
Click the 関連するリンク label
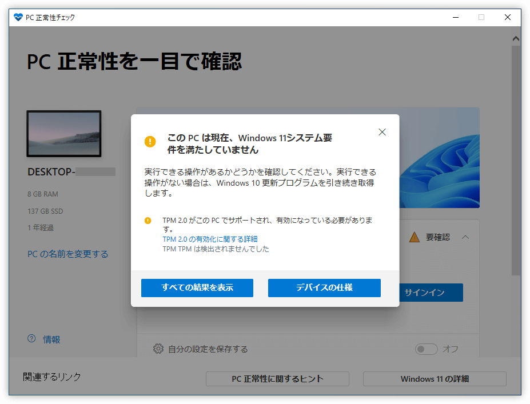pos(51,377)
